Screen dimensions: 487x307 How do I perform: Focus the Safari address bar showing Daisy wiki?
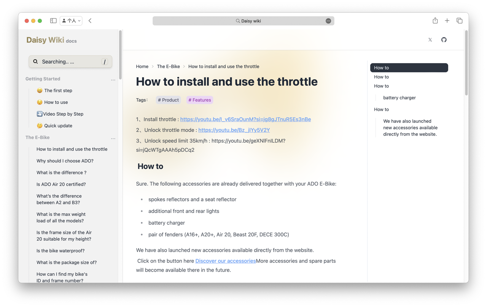click(x=243, y=21)
